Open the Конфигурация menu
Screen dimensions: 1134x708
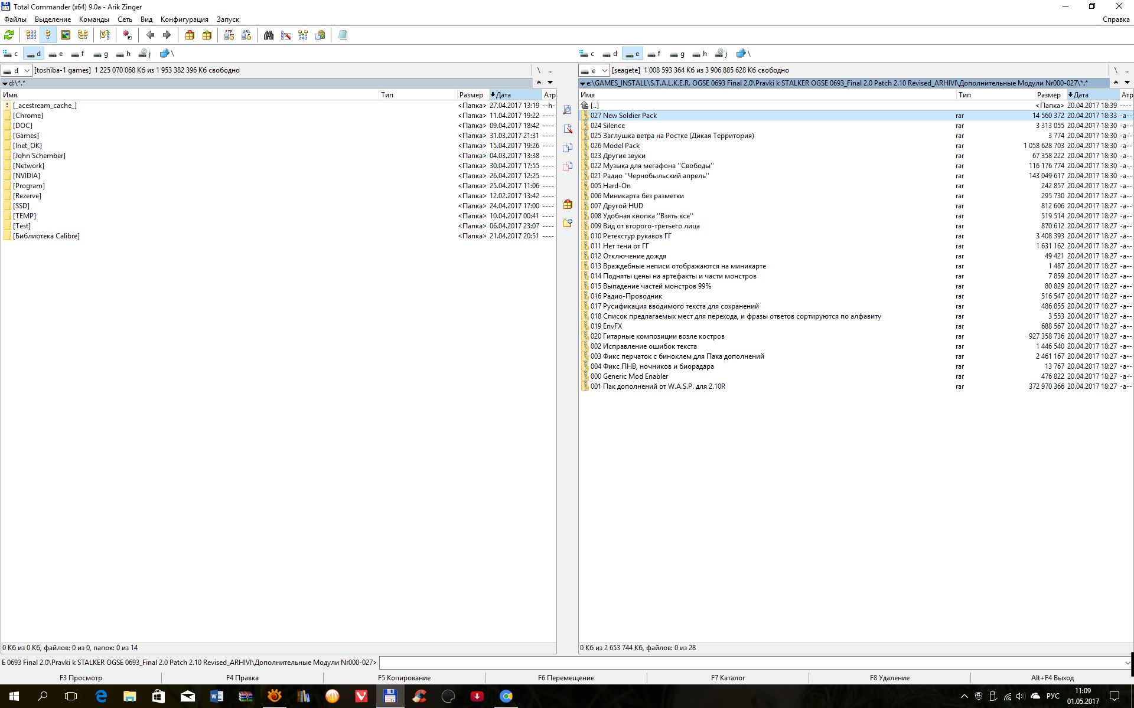[x=184, y=19]
